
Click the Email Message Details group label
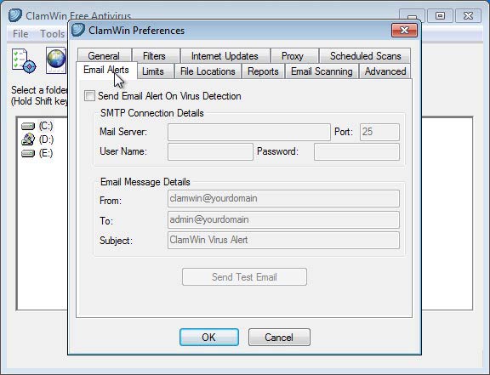click(145, 182)
